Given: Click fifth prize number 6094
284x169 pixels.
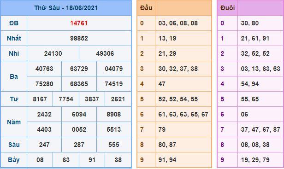Looking at the screenshot, I should 79,114.
